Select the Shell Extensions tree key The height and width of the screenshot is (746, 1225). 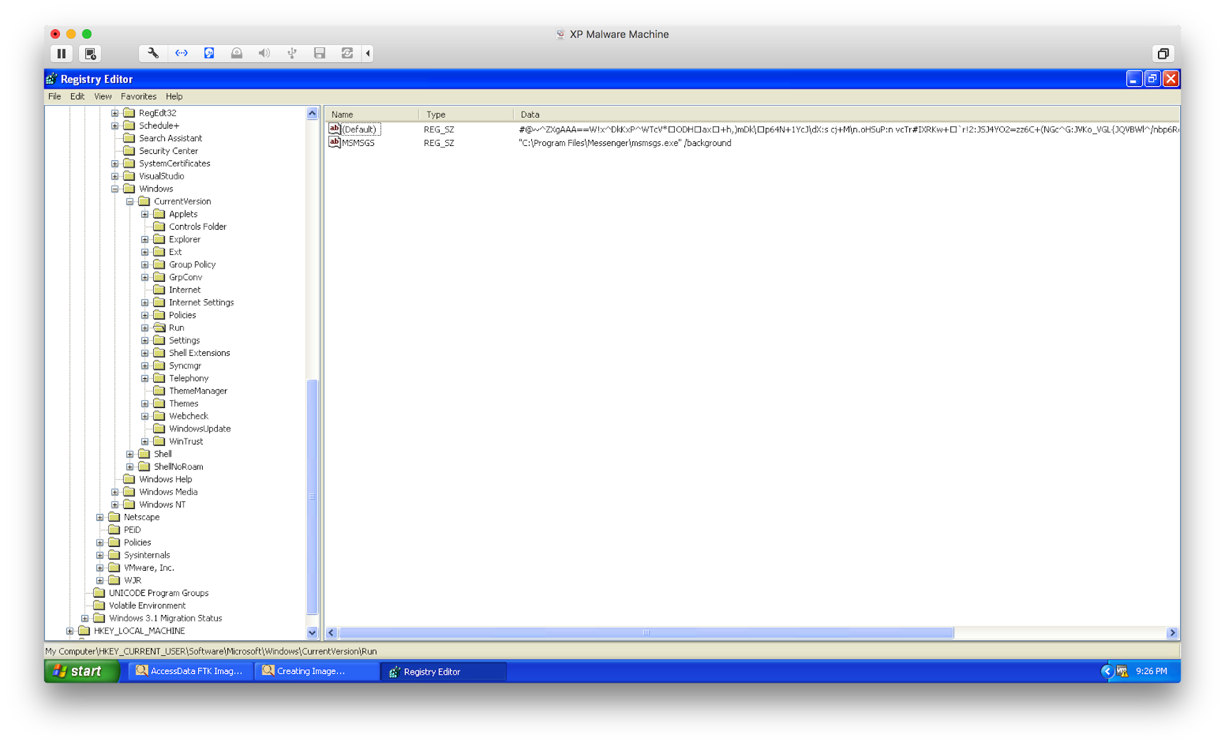[199, 353]
